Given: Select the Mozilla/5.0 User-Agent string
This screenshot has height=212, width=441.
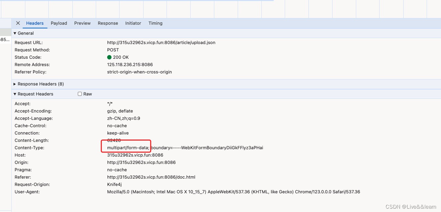Looking at the screenshot, I should click(234, 192).
